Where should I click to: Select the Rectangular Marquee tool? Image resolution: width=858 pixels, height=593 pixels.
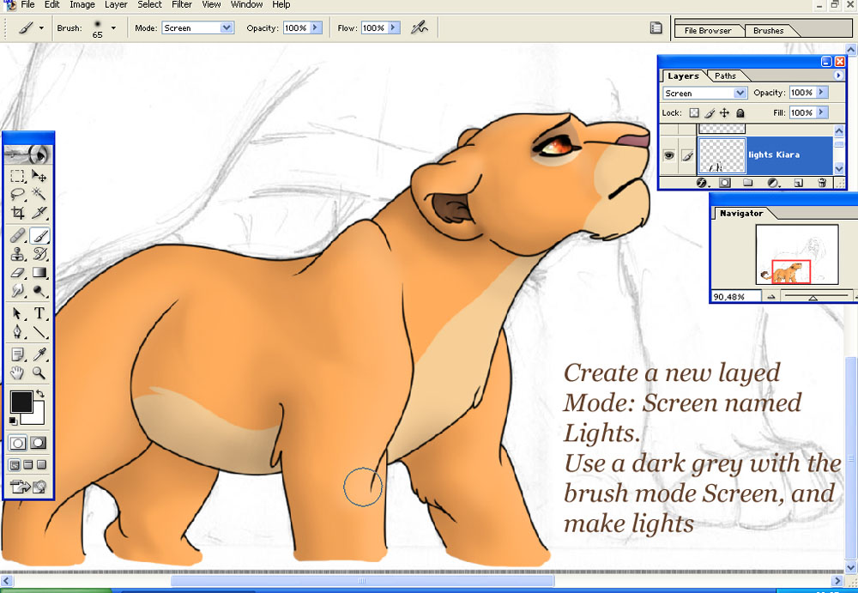point(17,176)
